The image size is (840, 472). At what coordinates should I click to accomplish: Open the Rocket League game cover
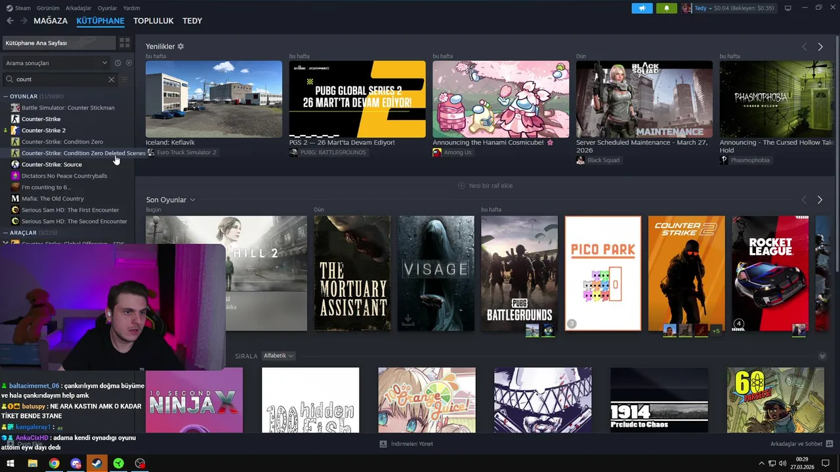point(770,273)
